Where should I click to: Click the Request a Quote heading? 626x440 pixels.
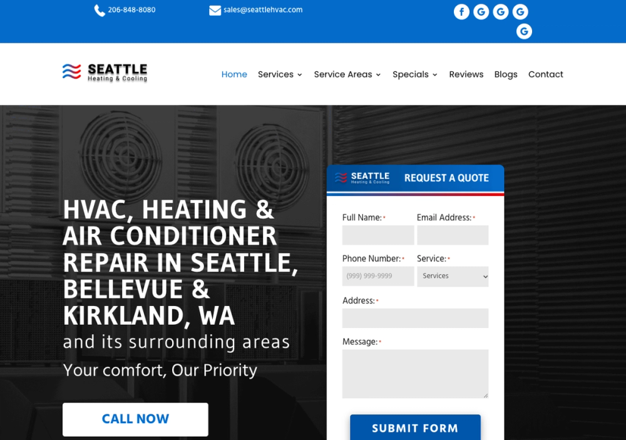click(x=446, y=178)
